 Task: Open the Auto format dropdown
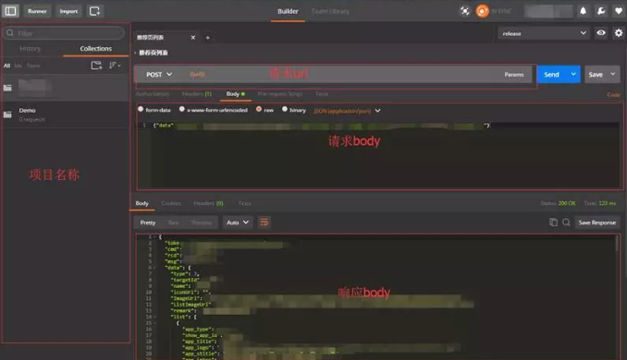237,222
